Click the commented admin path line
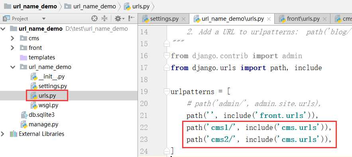 [254, 104]
